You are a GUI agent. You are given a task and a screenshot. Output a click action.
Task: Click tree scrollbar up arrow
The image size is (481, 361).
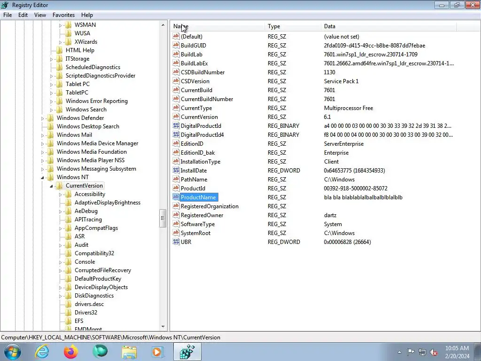163,25
